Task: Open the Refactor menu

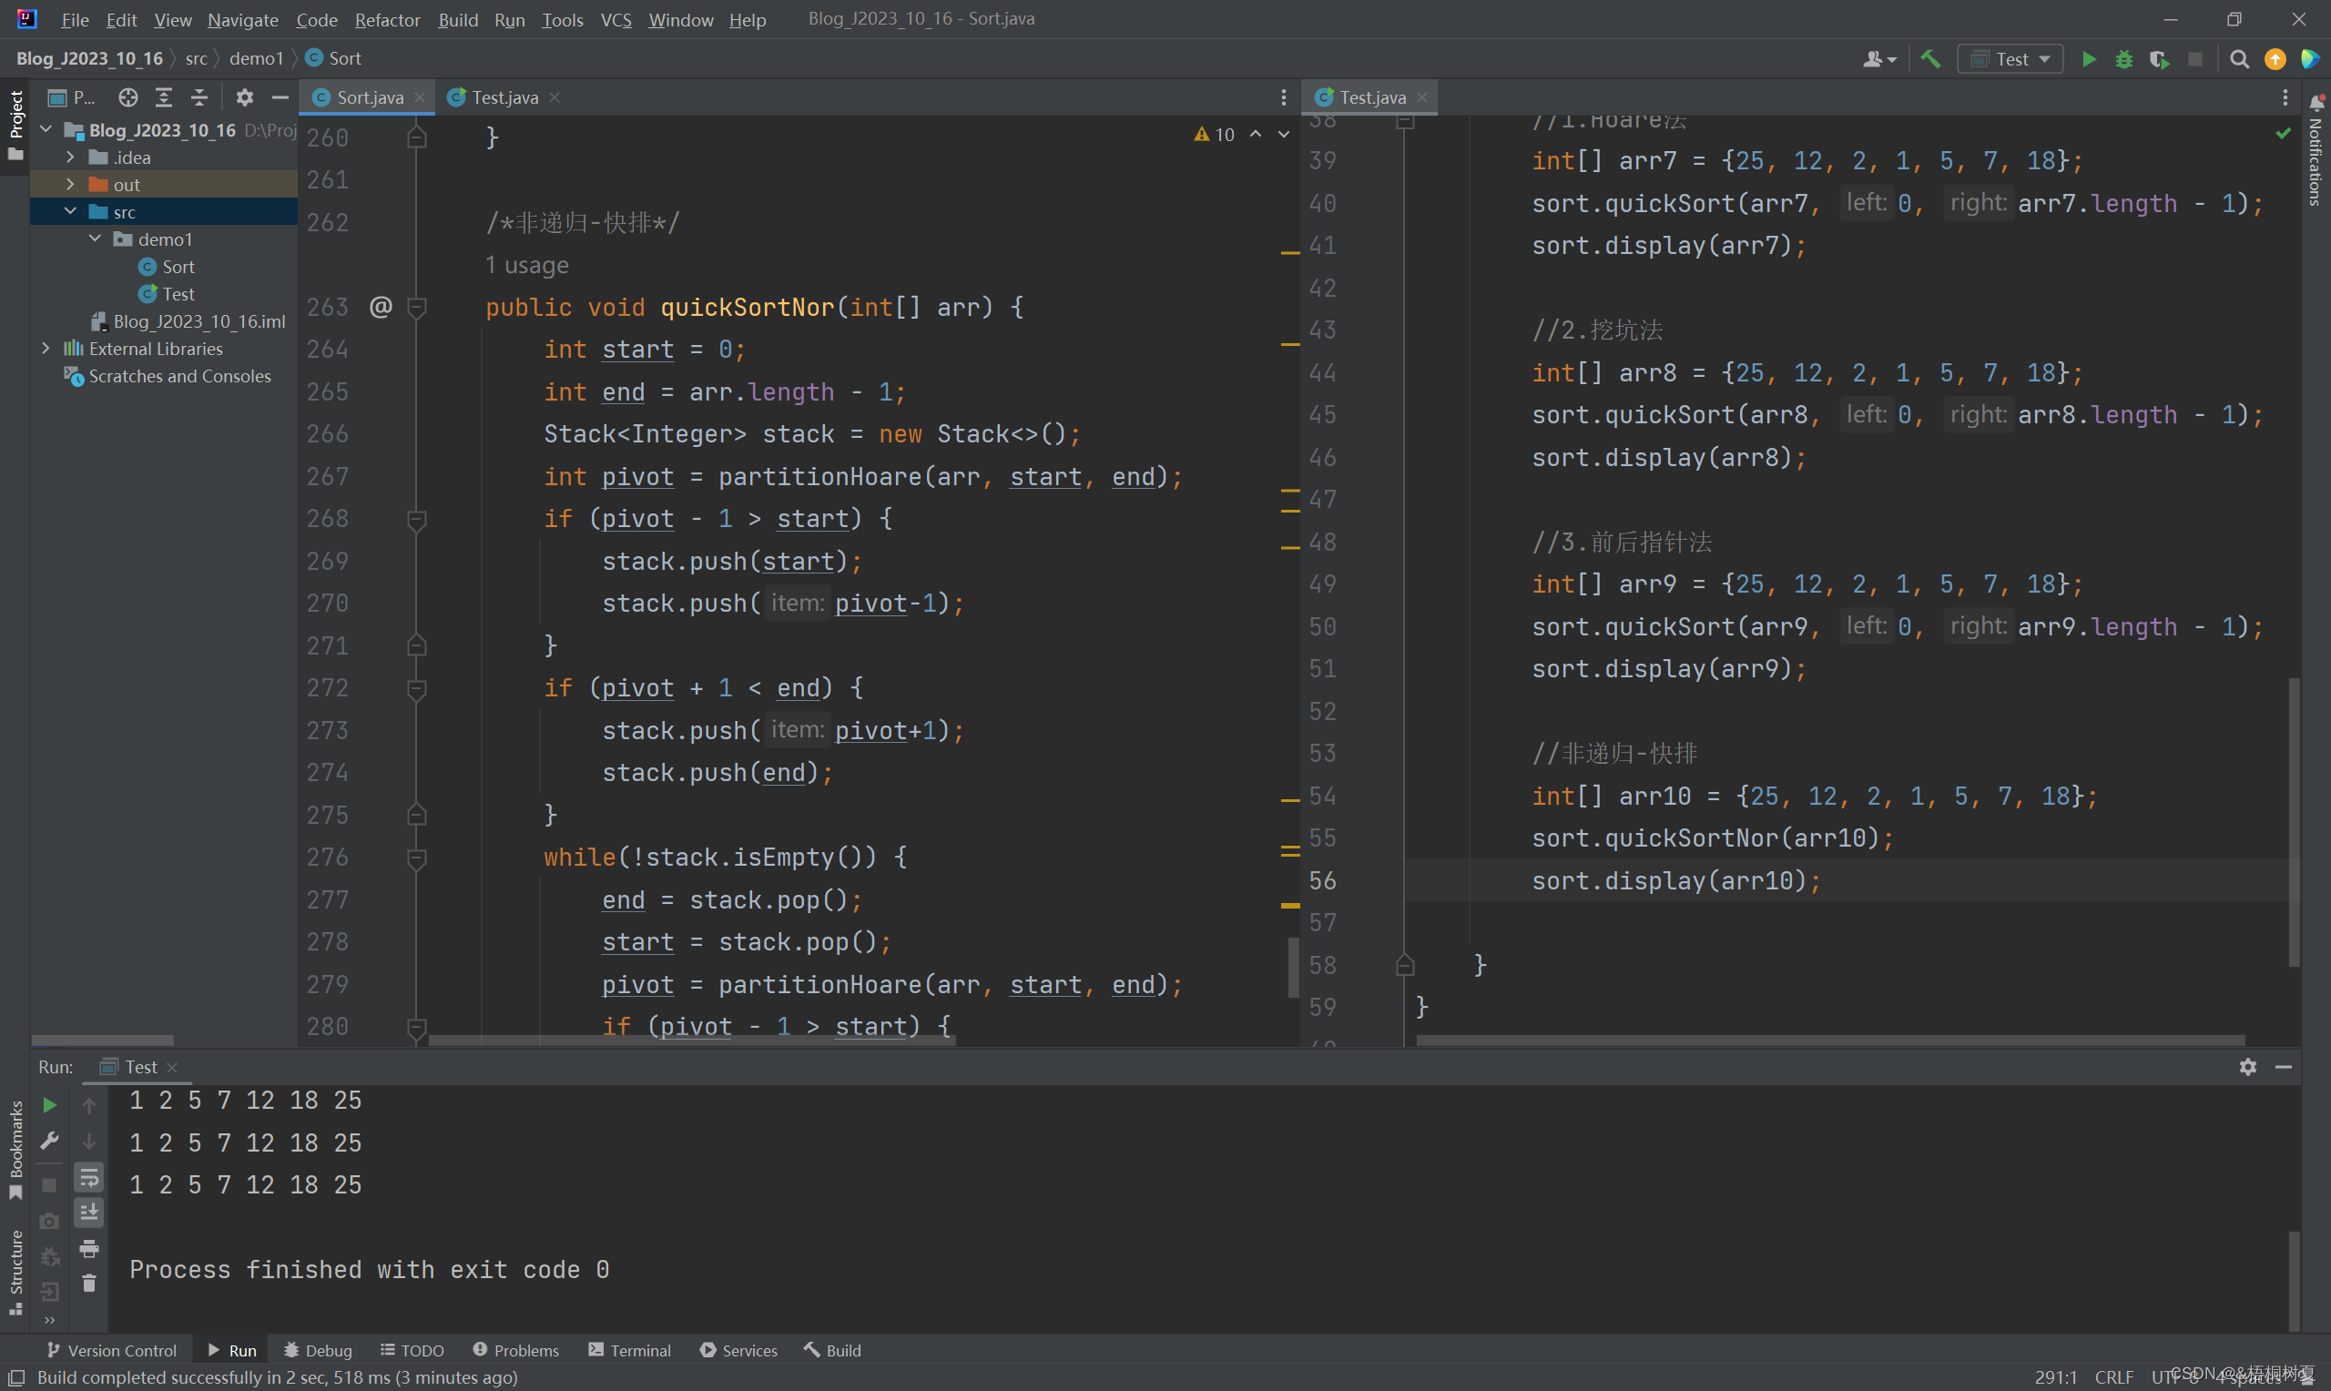Action: tap(387, 20)
